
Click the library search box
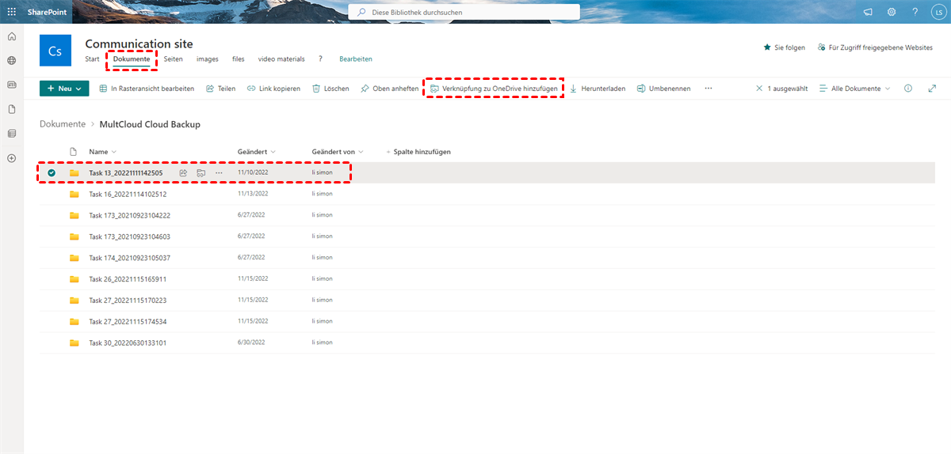[464, 12]
